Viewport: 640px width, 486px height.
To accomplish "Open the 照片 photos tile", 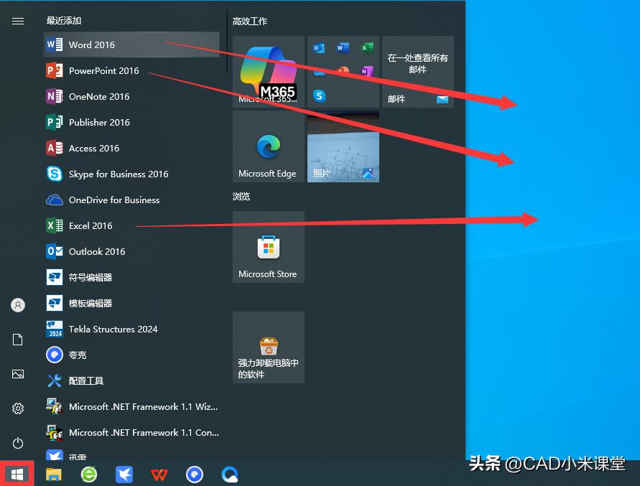I will (343, 146).
